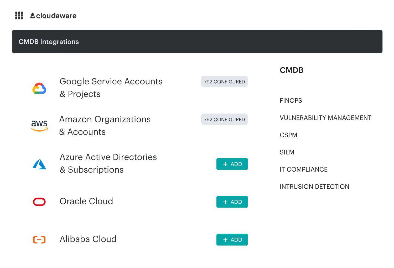The height and width of the screenshot is (268, 394).
Task: Open the apps grid launcher icon
Action: click(19, 16)
